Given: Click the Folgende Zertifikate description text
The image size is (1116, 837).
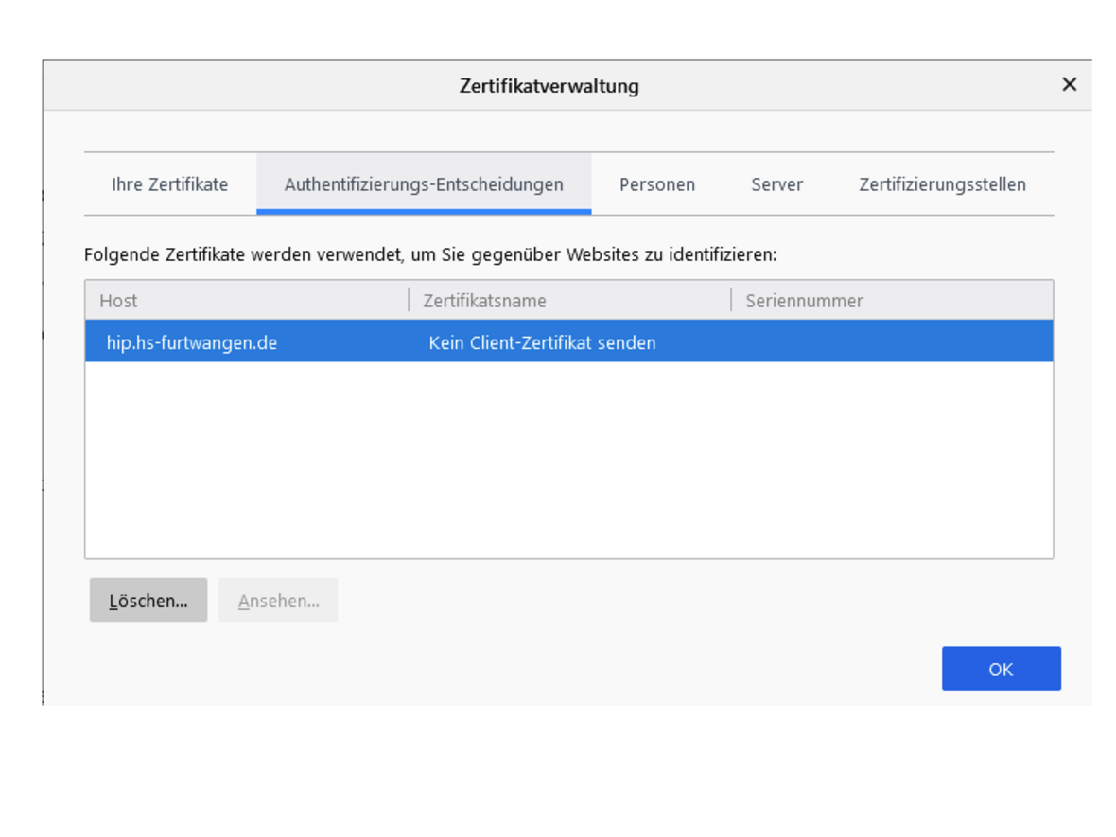Looking at the screenshot, I should pyautogui.click(x=430, y=254).
